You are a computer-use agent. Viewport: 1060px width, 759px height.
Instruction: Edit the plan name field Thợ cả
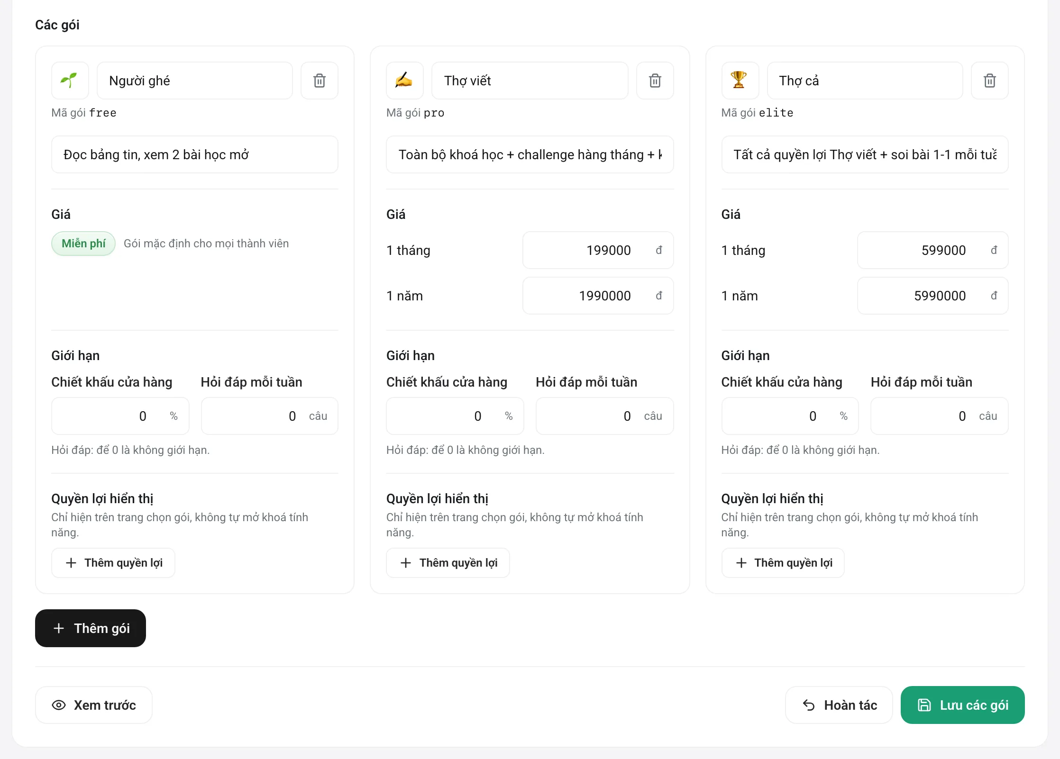click(865, 81)
